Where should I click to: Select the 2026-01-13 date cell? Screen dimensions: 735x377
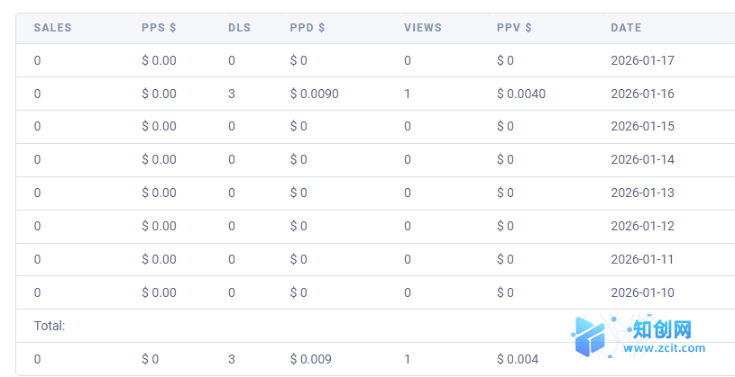coord(642,193)
